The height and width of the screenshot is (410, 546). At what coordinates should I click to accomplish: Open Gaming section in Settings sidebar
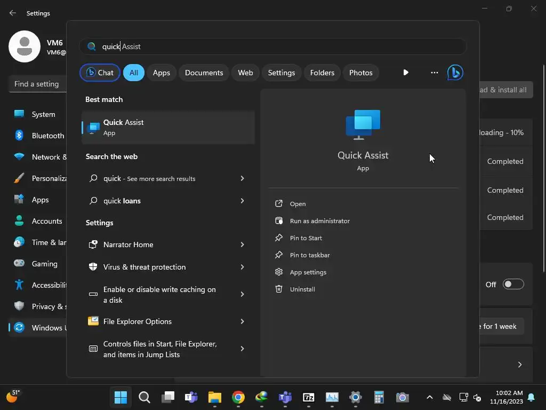tap(38, 264)
